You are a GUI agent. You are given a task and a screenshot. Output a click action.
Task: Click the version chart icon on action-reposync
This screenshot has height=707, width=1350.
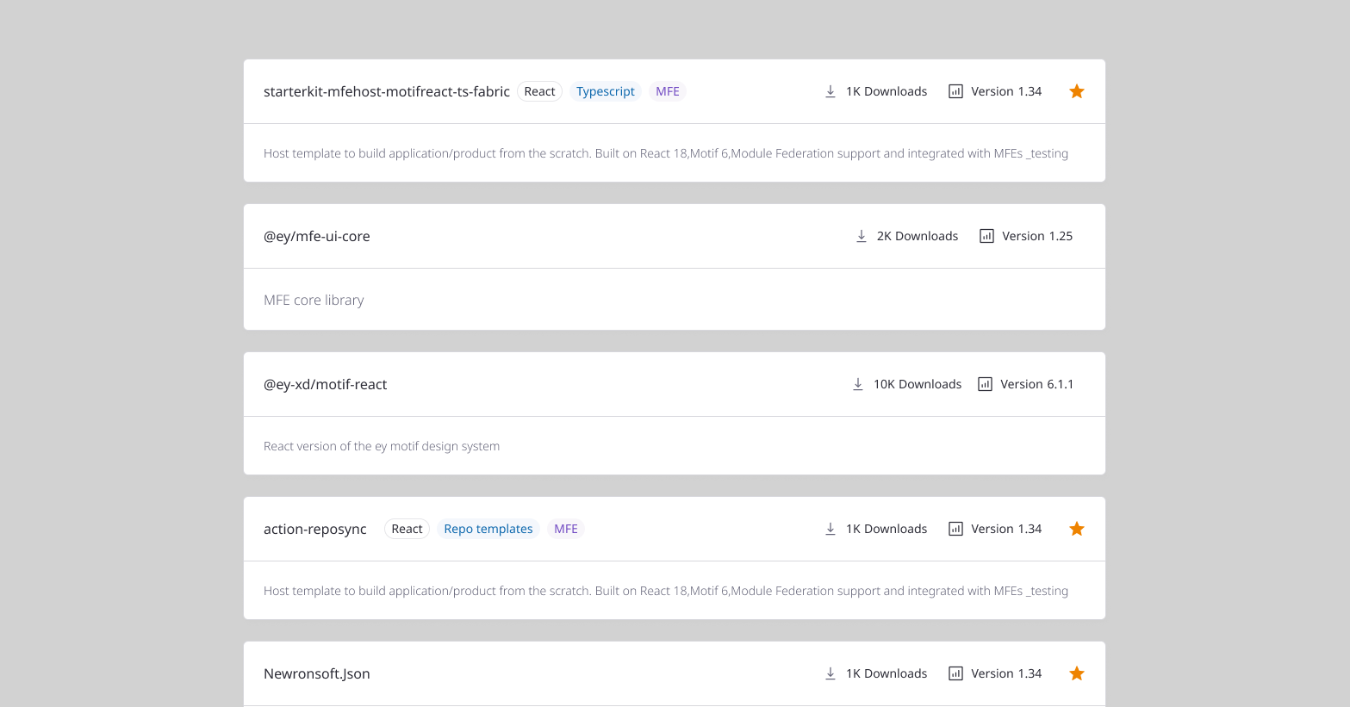click(955, 528)
